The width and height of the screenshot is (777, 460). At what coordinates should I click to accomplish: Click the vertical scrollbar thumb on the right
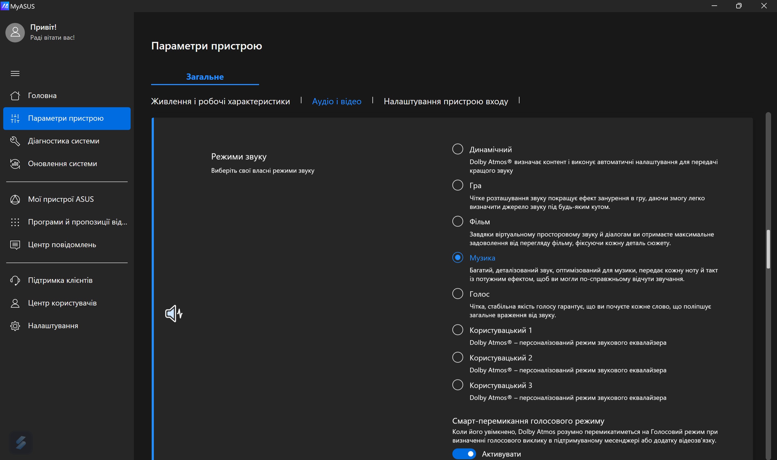pos(768,249)
